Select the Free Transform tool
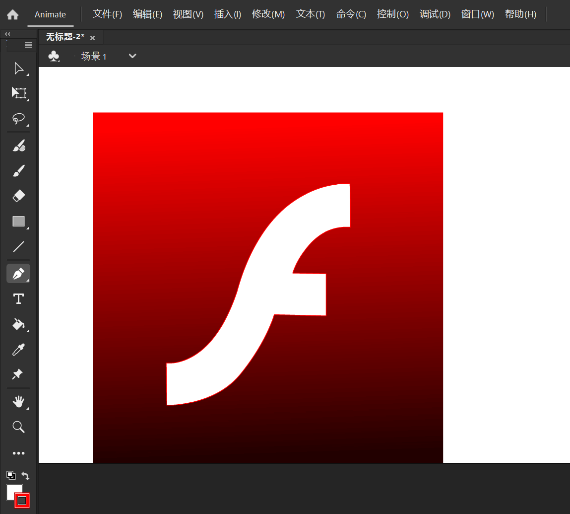 pos(18,93)
